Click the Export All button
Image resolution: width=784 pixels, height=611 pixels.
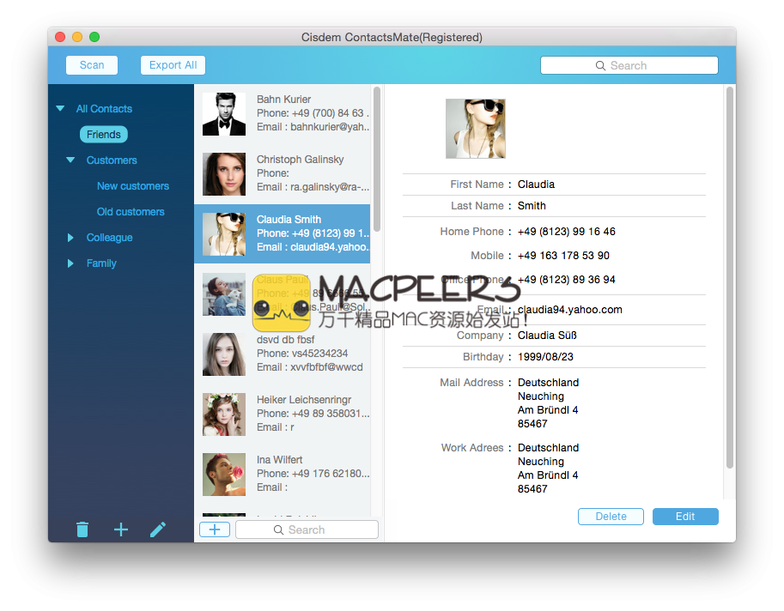pyautogui.click(x=173, y=65)
